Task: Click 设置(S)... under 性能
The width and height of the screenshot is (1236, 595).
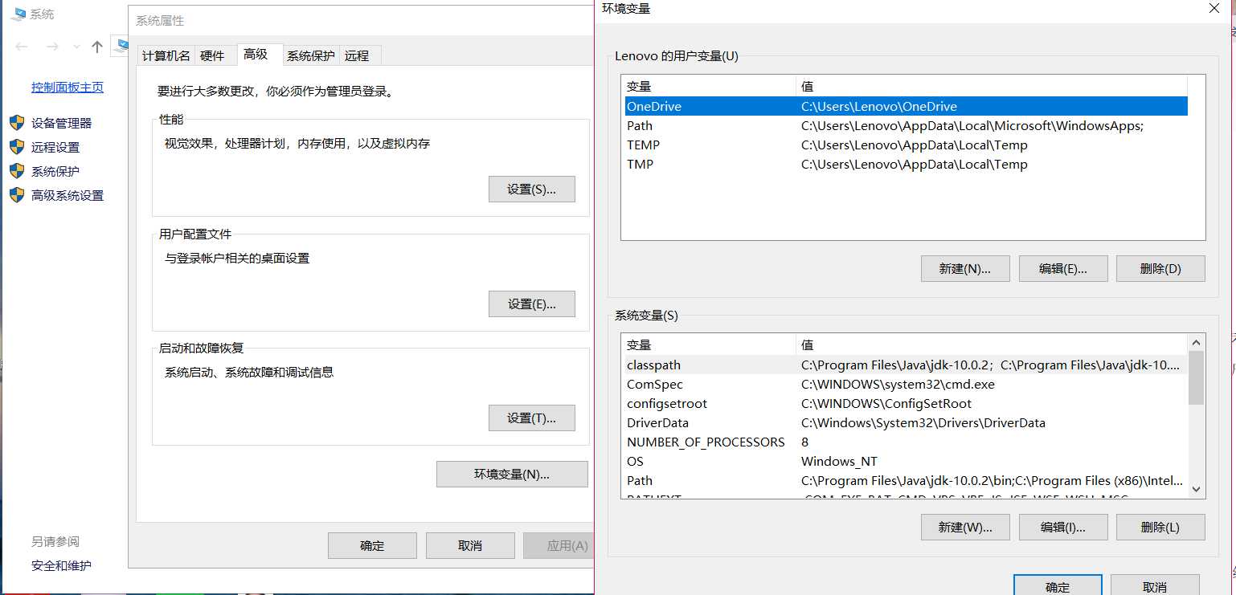Action: point(532,190)
